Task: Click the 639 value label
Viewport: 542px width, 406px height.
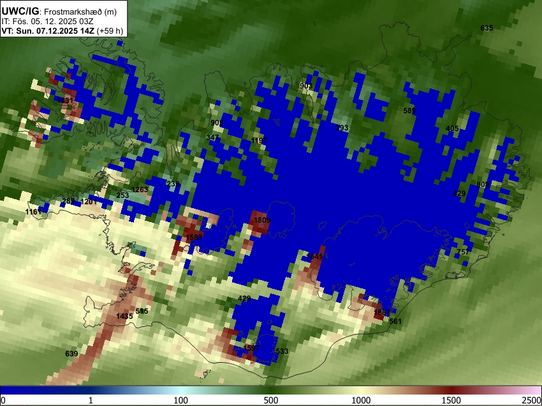Action: [71, 354]
